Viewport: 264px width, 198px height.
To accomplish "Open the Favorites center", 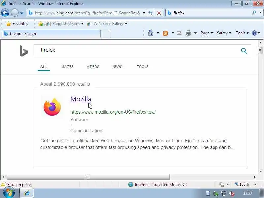I will point(17,24).
